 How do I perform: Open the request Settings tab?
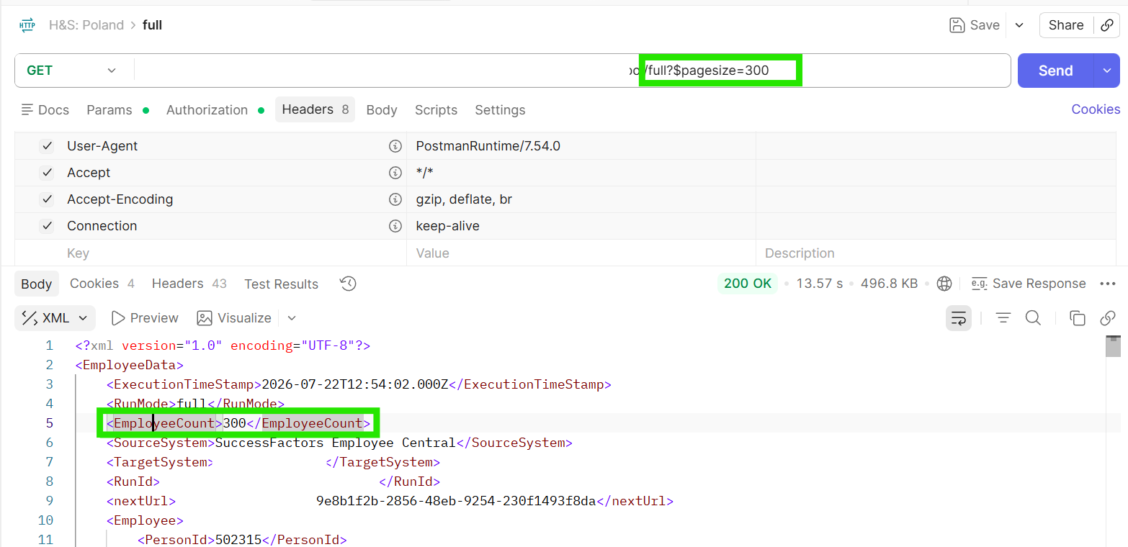point(500,110)
